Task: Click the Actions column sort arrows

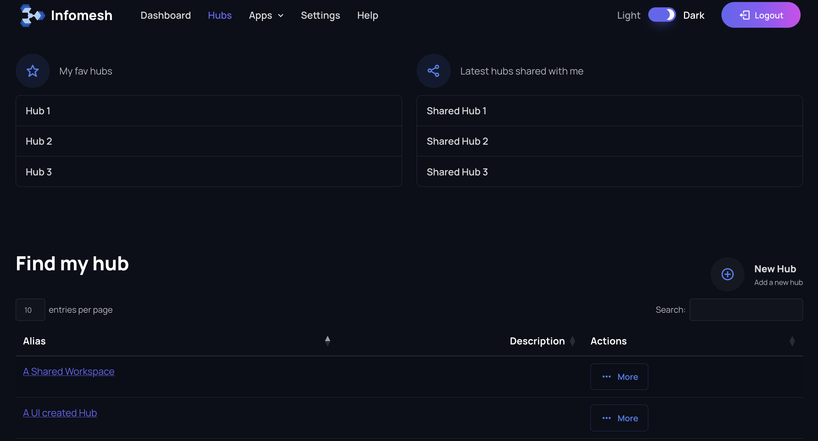Action: point(792,341)
